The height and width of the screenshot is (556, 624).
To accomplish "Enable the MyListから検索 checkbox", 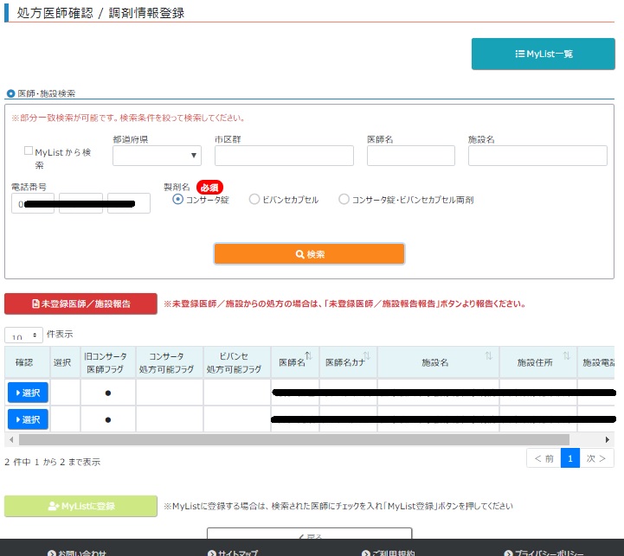I will (x=29, y=151).
